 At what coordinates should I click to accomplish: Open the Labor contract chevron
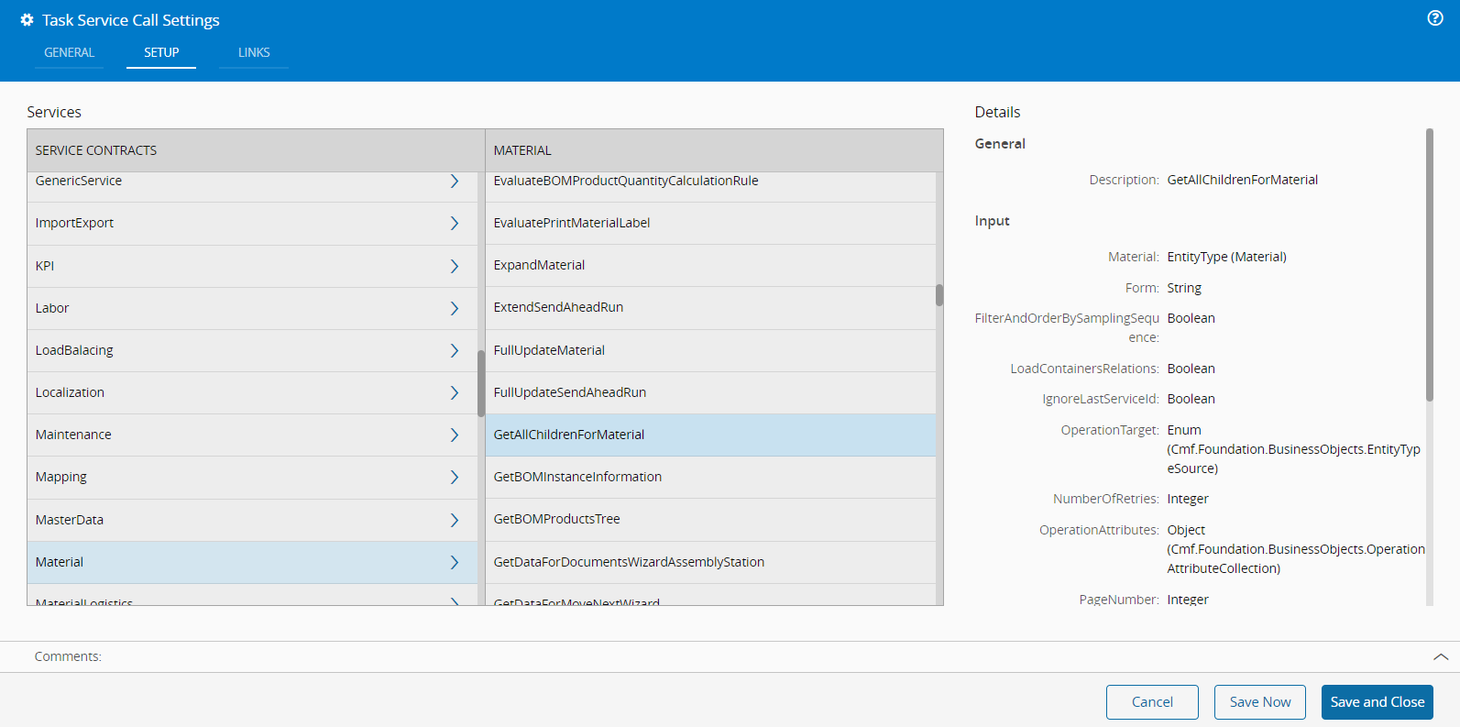coord(454,308)
